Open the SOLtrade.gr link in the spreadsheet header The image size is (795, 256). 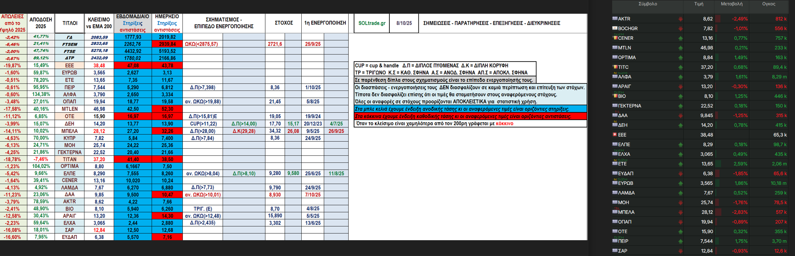point(372,23)
